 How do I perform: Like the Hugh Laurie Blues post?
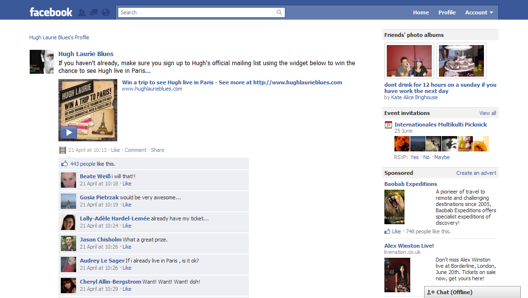click(x=115, y=150)
